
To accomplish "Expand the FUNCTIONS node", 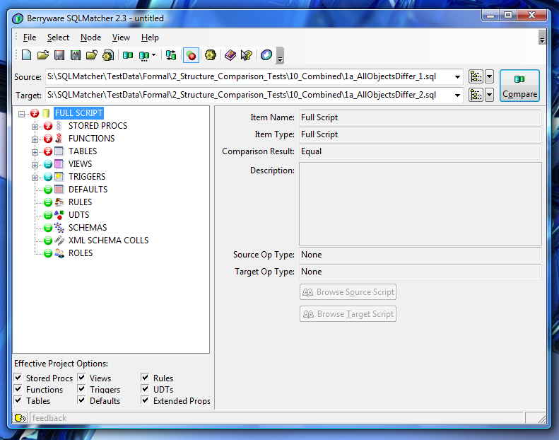I will [35, 139].
